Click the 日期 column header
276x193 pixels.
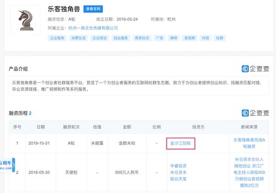(x=41, y=127)
